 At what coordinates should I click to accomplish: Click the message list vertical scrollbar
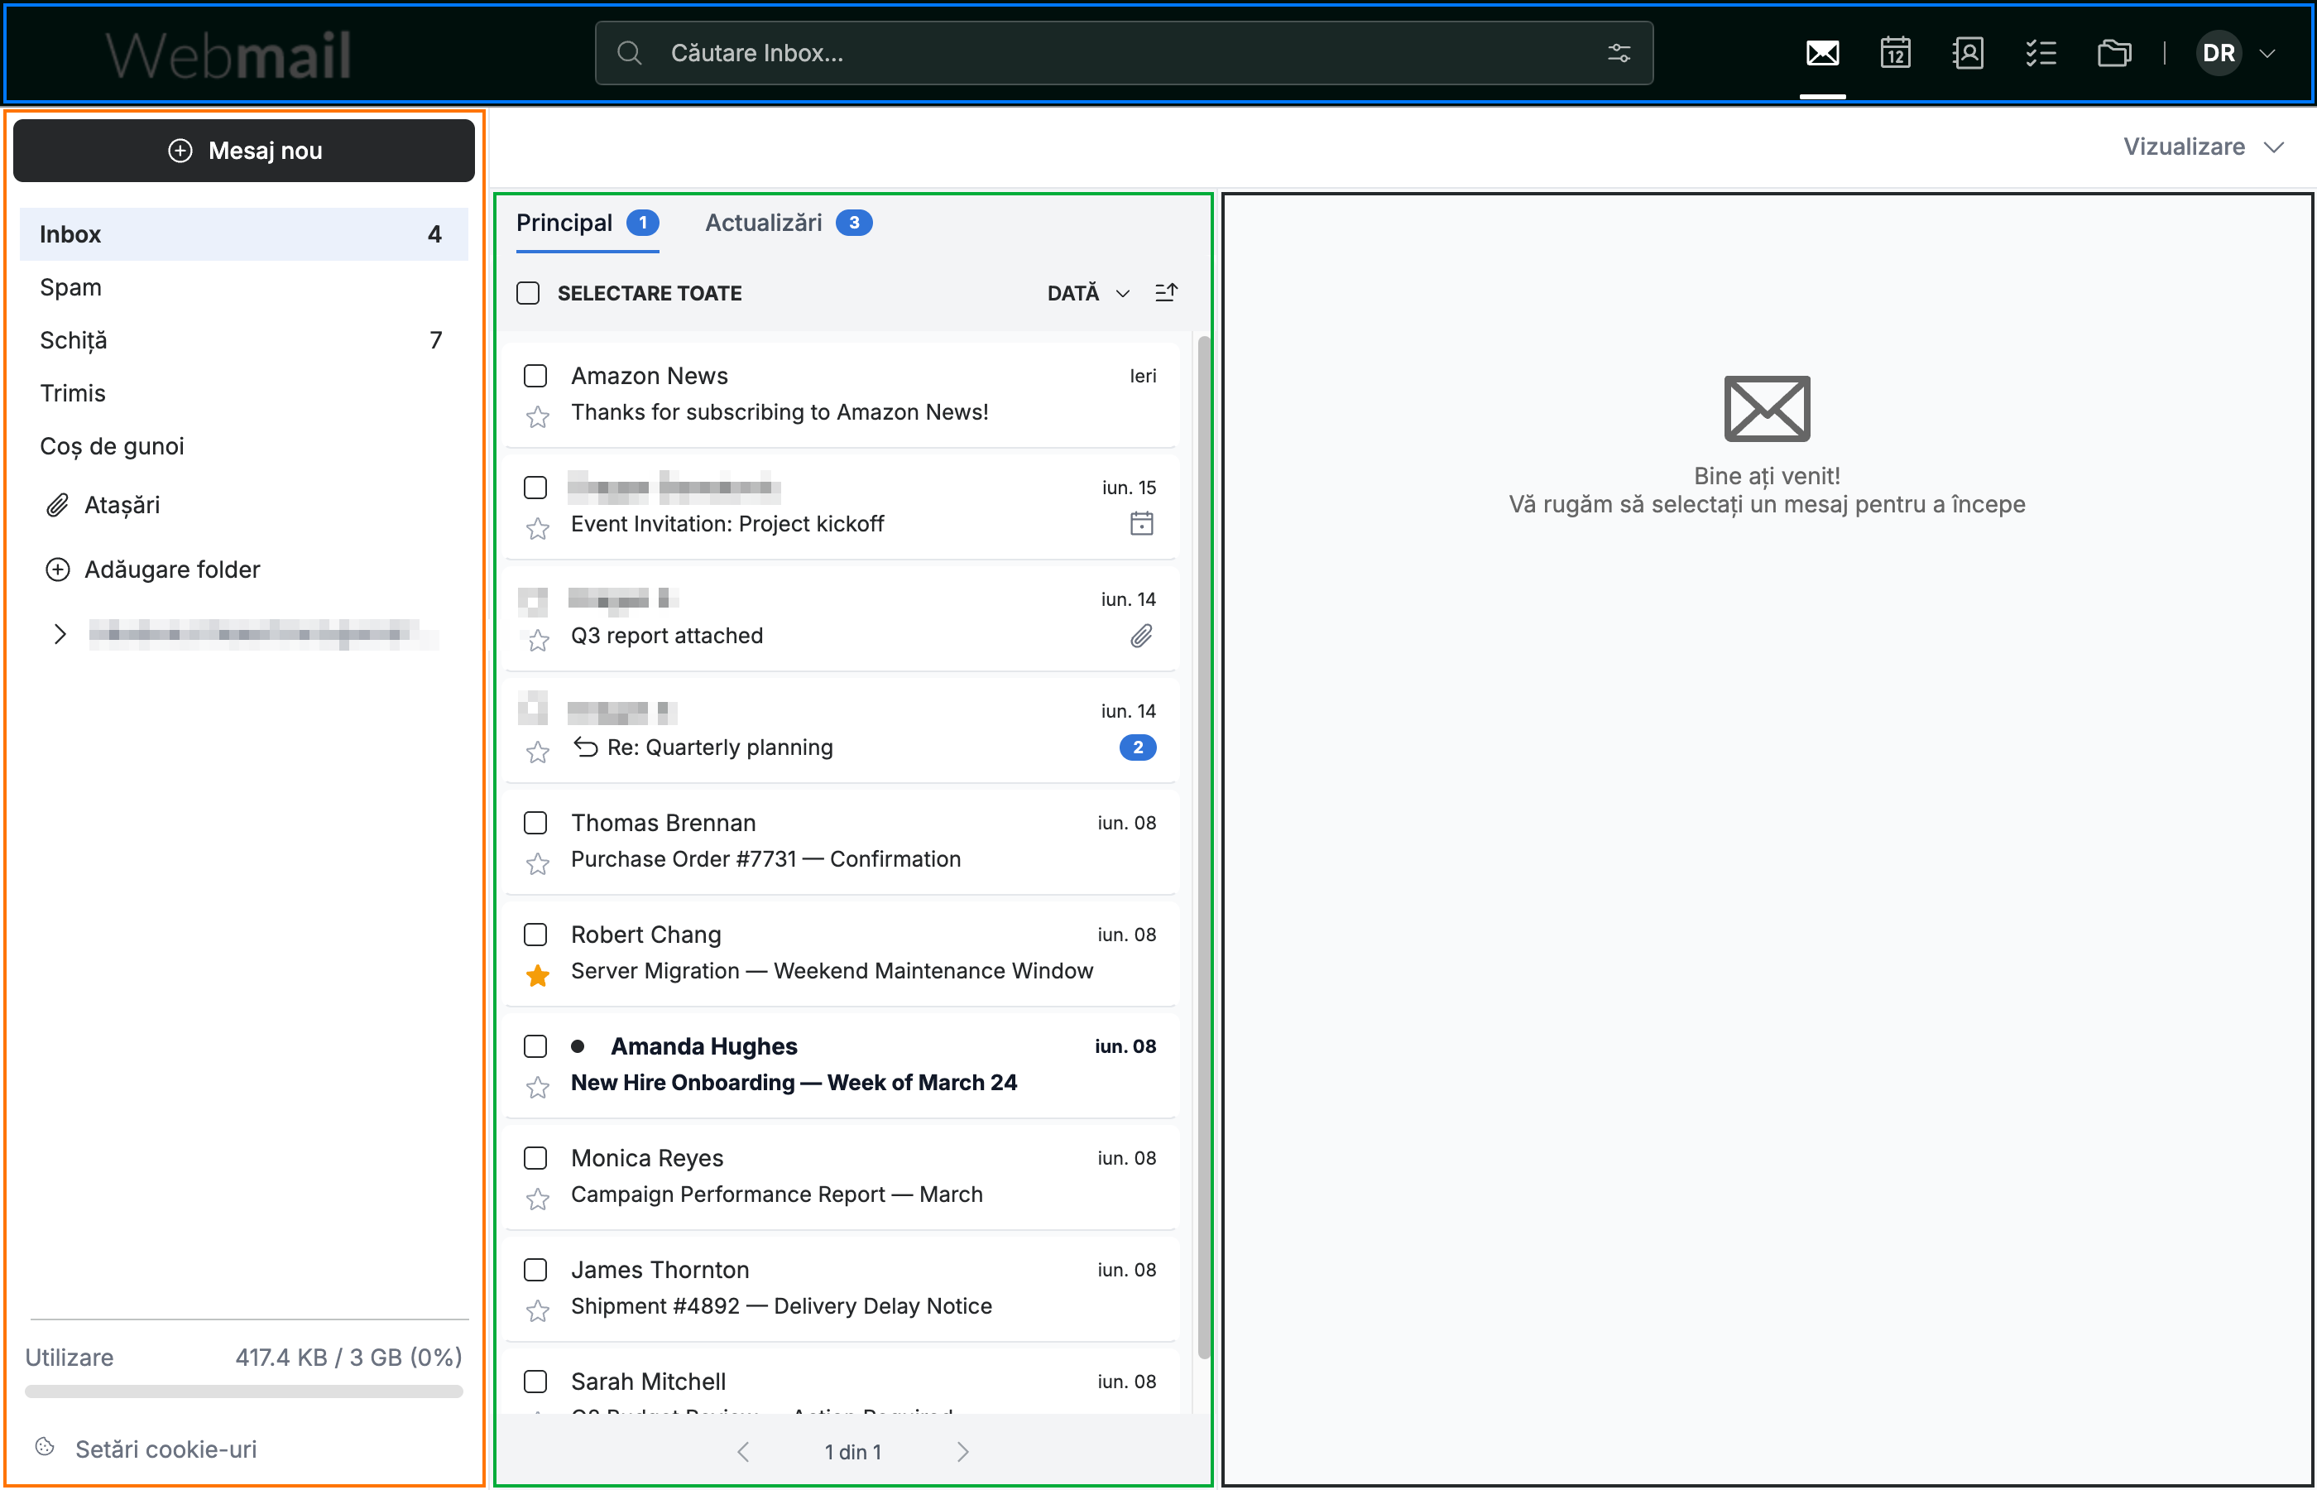click(1203, 847)
